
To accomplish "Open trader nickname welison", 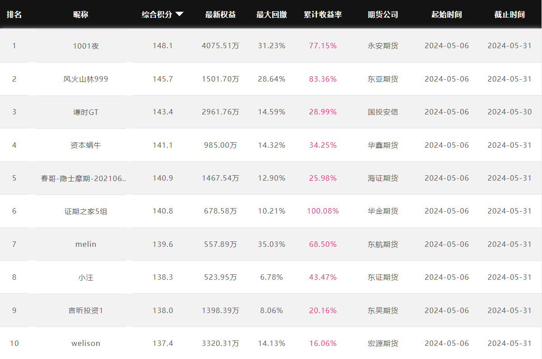I will [x=86, y=343].
